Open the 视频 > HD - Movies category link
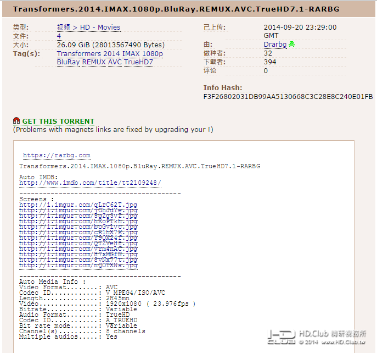The width and height of the screenshot is (377, 353). [x=88, y=27]
